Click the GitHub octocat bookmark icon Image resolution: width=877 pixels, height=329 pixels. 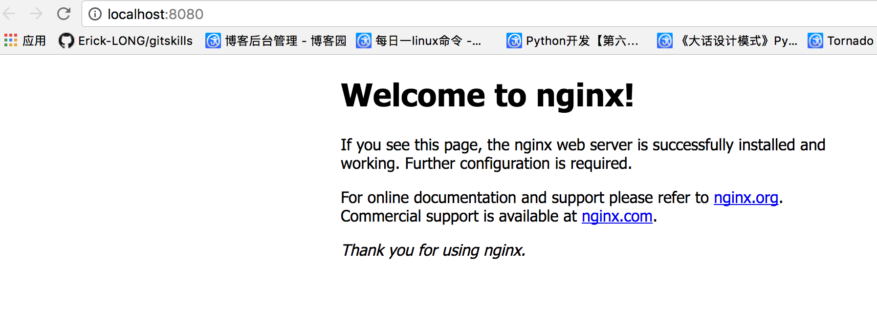click(x=66, y=41)
